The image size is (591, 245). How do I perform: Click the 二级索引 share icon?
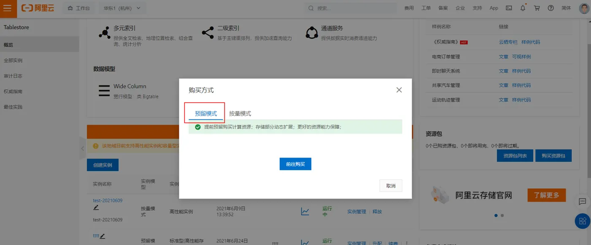[x=208, y=33]
